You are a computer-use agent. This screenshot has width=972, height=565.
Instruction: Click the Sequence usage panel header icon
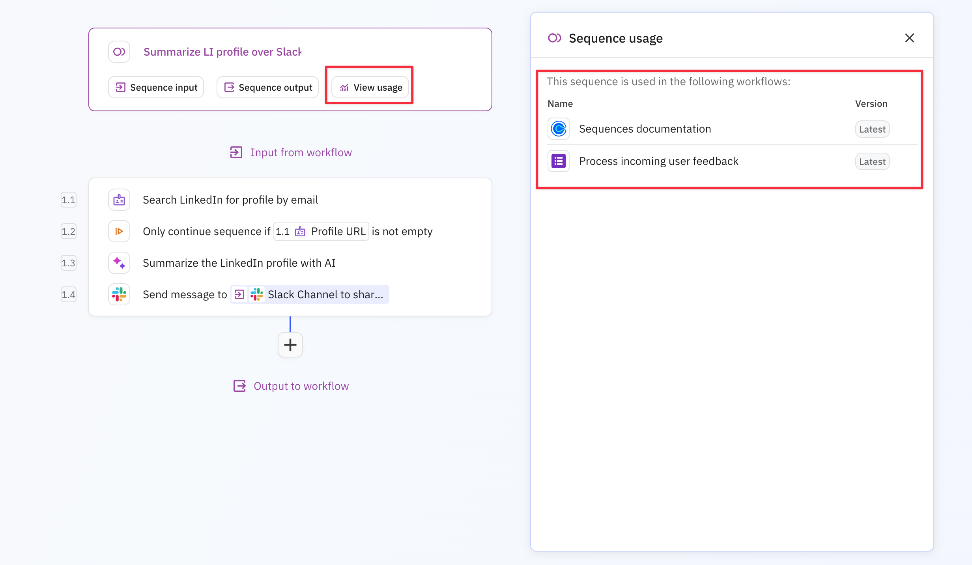(x=555, y=38)
